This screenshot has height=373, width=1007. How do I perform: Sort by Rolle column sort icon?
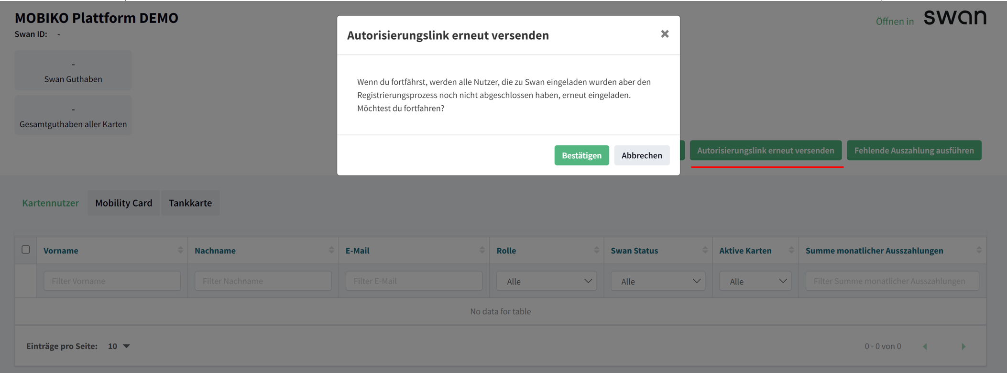(596, 250)
